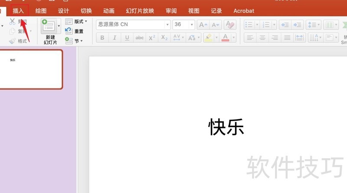Open the 节 section menu
The image size is (347, 193).
point(74,41)
